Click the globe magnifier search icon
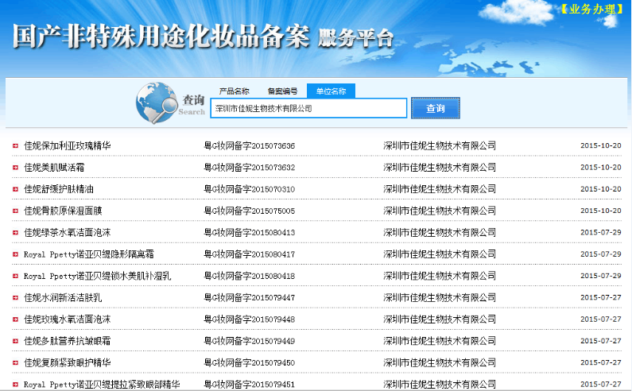 tap(157, 103)
